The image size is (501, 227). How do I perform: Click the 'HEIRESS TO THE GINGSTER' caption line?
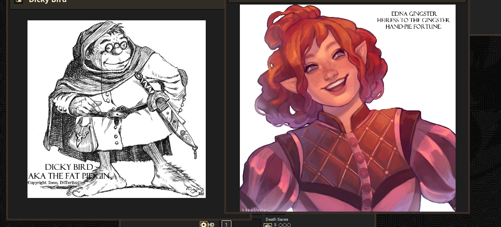tap(414, 20)
